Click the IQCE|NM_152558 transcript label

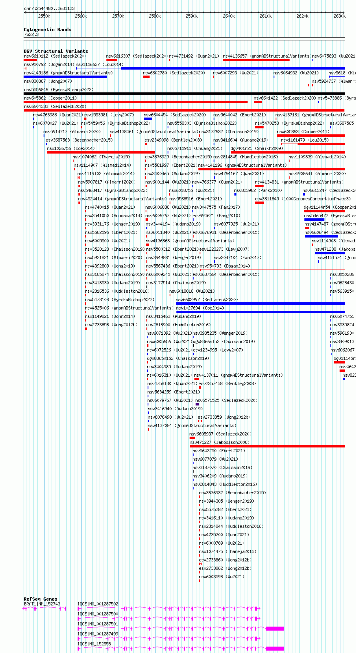click(94, 644)
